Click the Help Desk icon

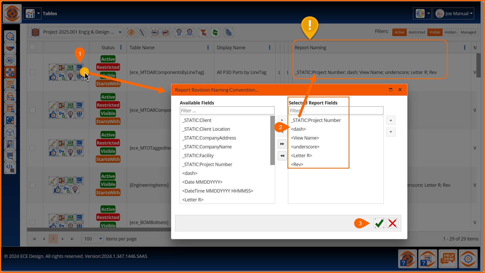click(x=448, y=258)
